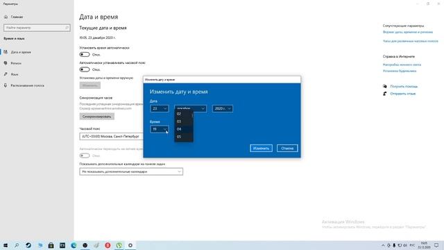Open notification center icon

[x=436, y=245]
